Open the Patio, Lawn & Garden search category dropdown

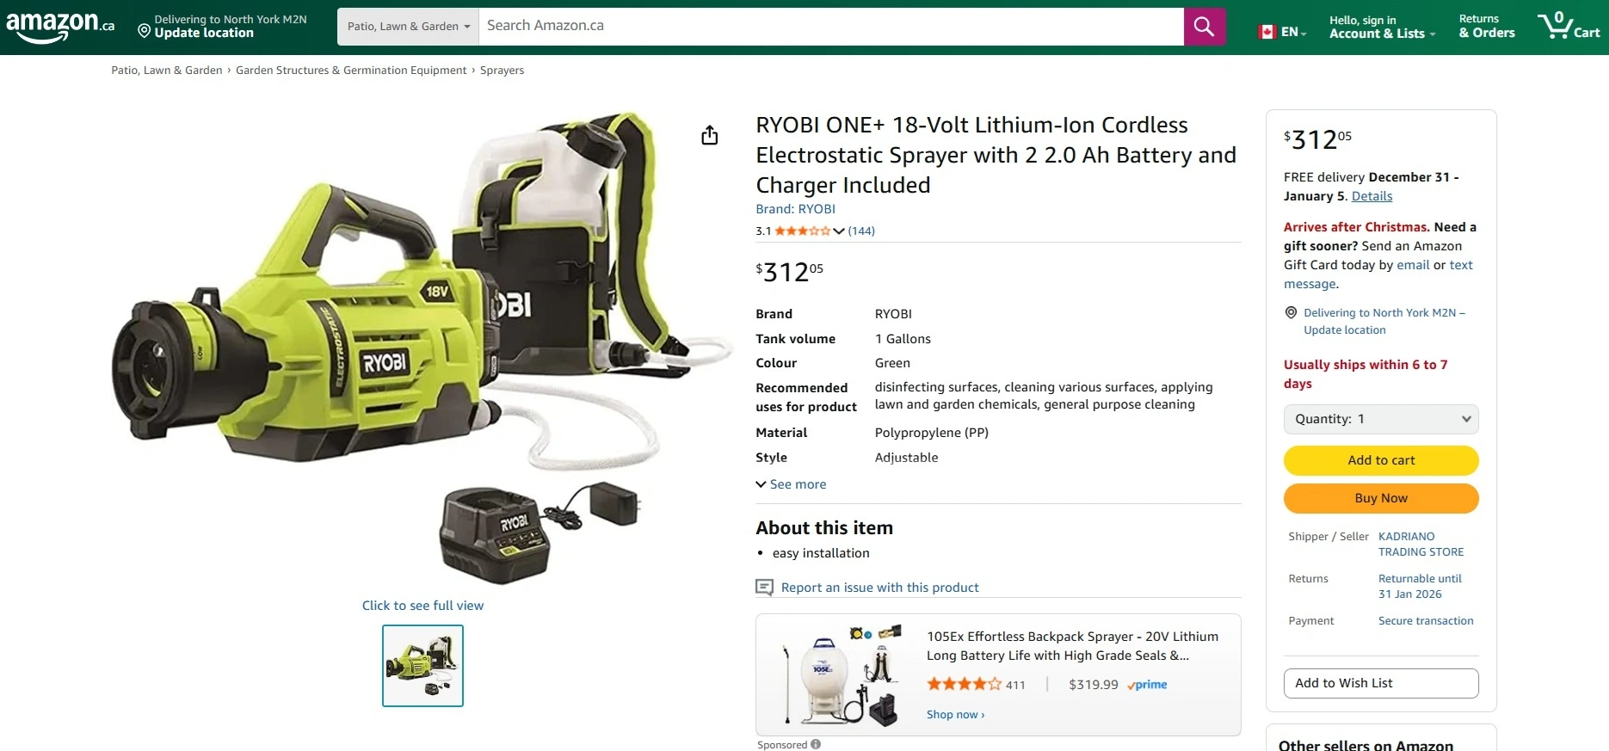tap(408, 27)
